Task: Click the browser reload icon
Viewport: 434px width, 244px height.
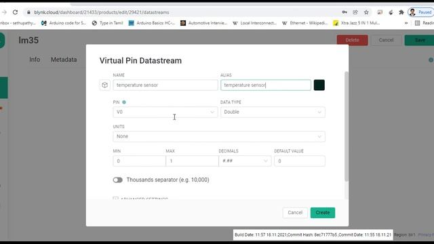Action: pos(15,12)
